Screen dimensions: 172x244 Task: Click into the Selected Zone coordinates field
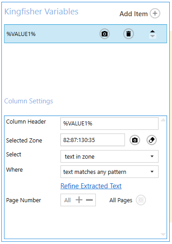click(93, 140)
